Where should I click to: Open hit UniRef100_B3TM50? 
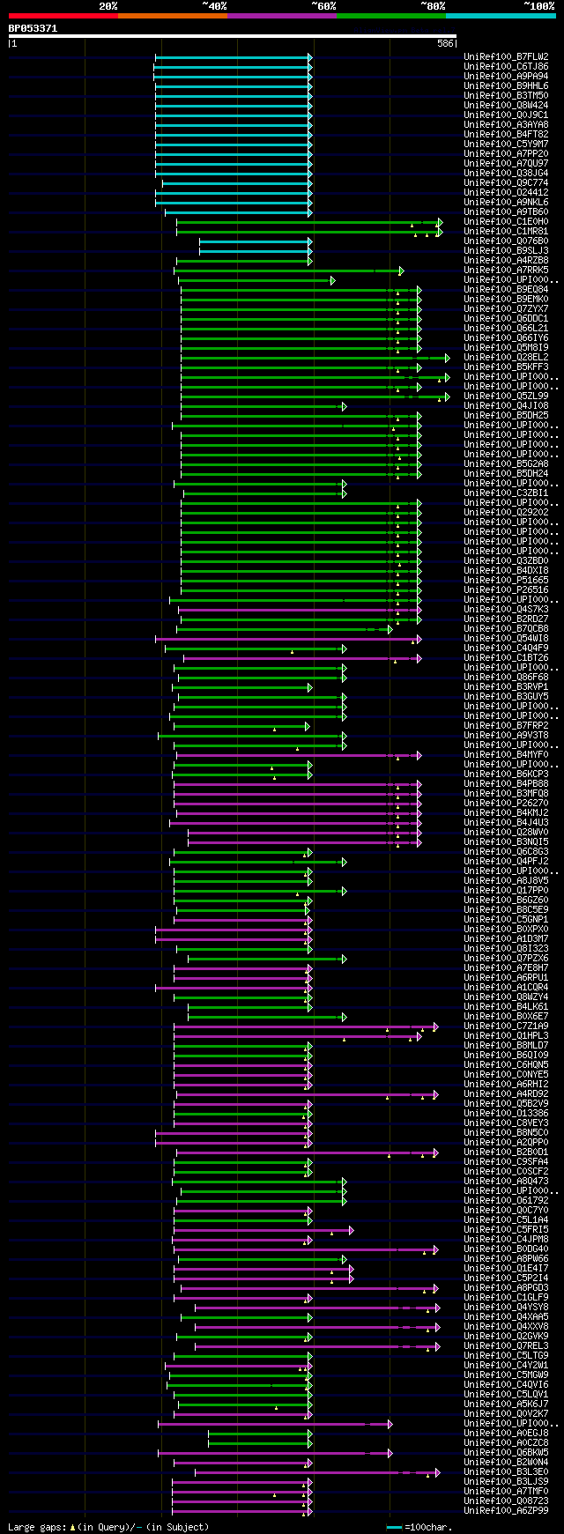[x=506, y=96]
